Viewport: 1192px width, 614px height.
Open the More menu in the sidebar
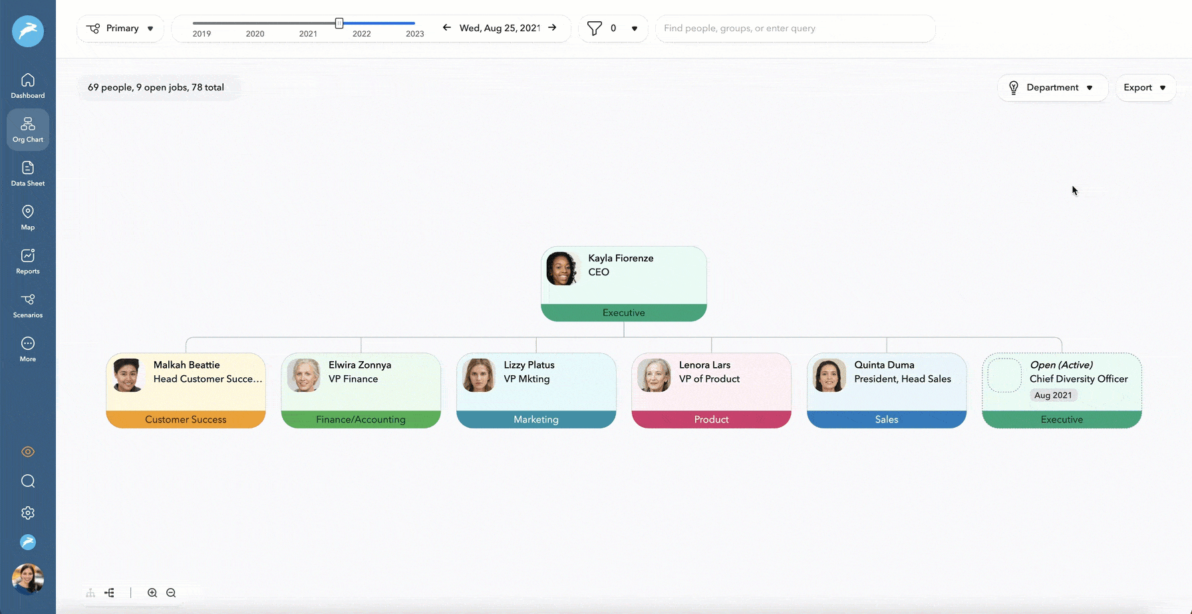[x=27, y=348]
